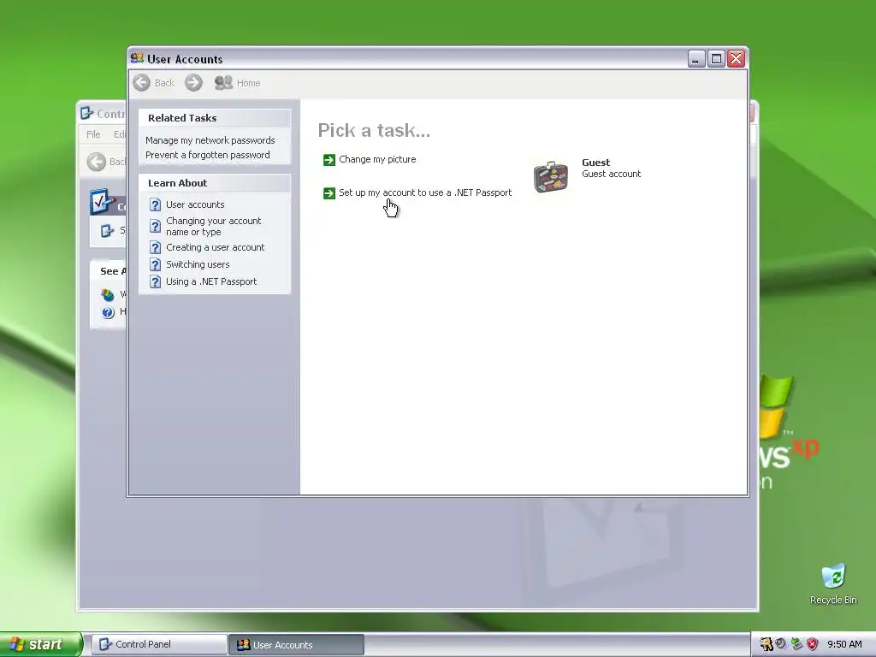Click help icon beside Creating a user account
This screenshot has width=876, height=657.
(x=156, y=247)
